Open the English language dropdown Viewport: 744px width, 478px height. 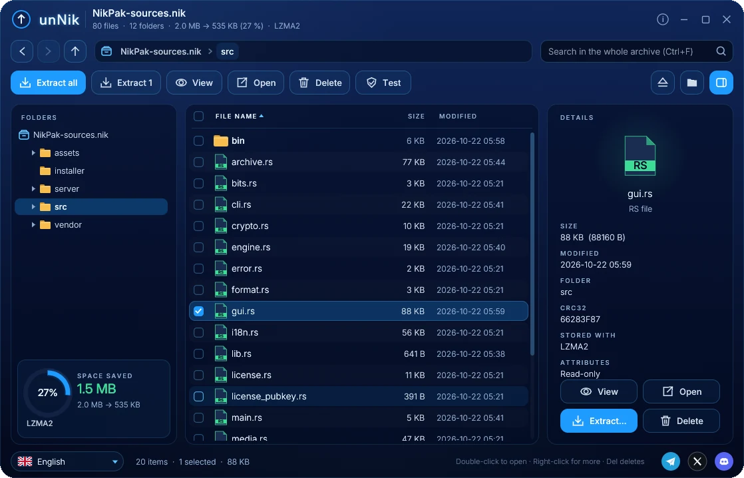[67, 461]
